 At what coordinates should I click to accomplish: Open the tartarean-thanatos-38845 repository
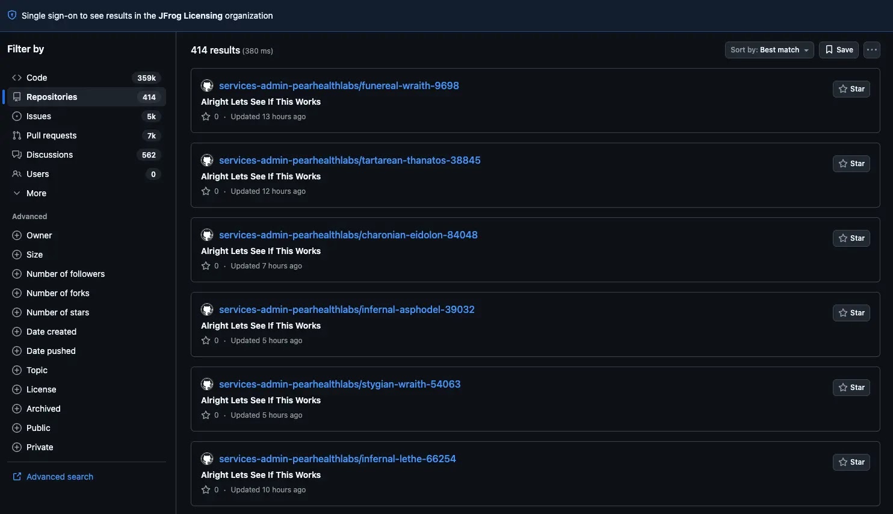(x=350, y=160)
